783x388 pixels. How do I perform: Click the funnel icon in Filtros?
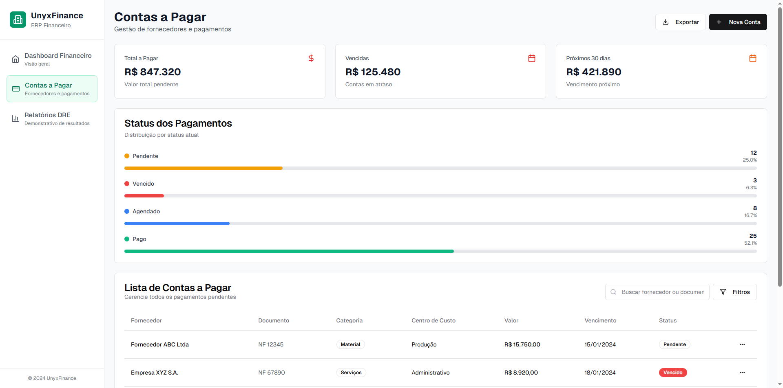click(x=723, y=292)
